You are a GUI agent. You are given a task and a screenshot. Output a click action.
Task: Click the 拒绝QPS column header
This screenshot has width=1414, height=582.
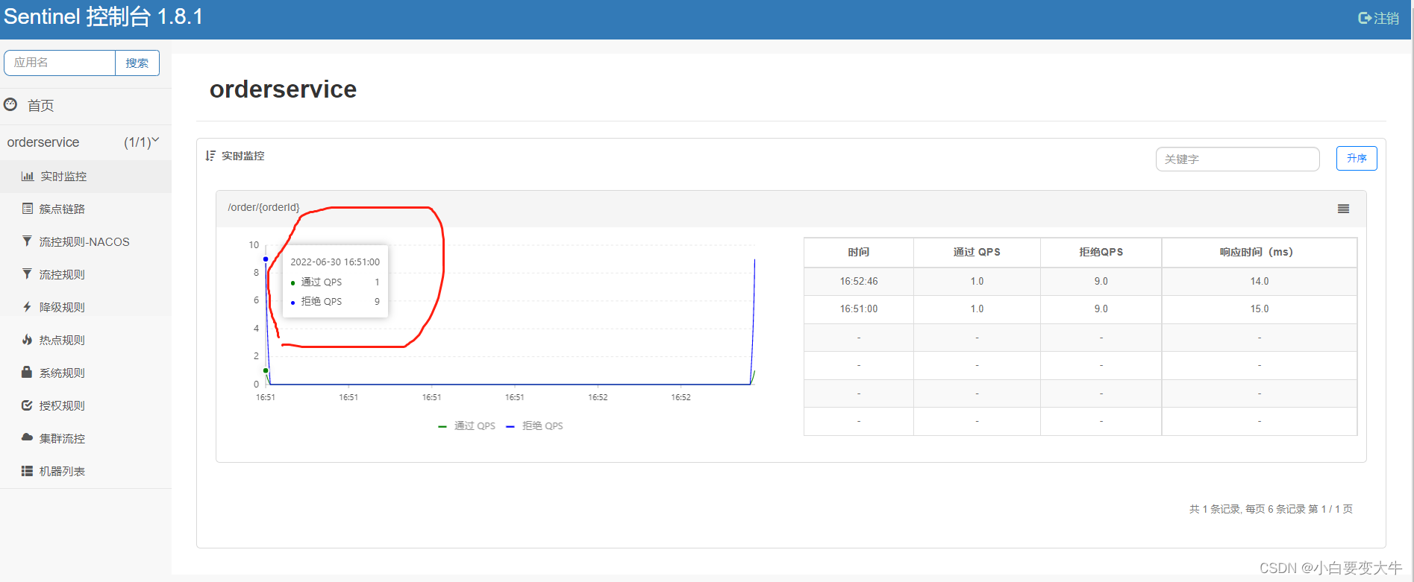[x=1101, y=253]
